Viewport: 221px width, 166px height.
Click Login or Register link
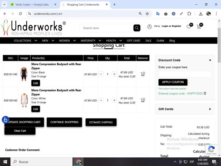click(x=171, y=26)
